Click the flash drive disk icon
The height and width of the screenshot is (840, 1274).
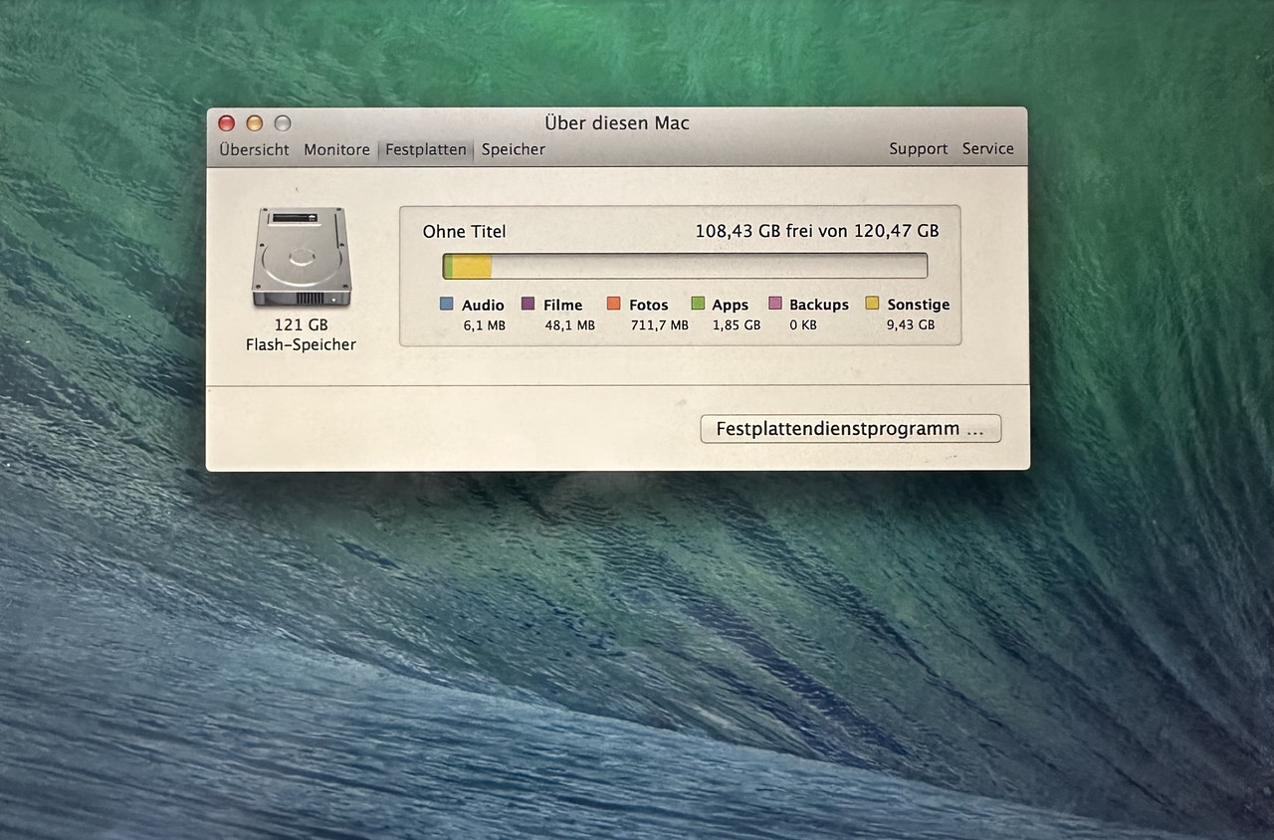click(302, 257)
